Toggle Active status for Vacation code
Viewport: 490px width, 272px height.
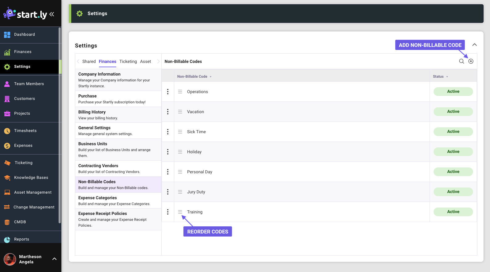453,112
